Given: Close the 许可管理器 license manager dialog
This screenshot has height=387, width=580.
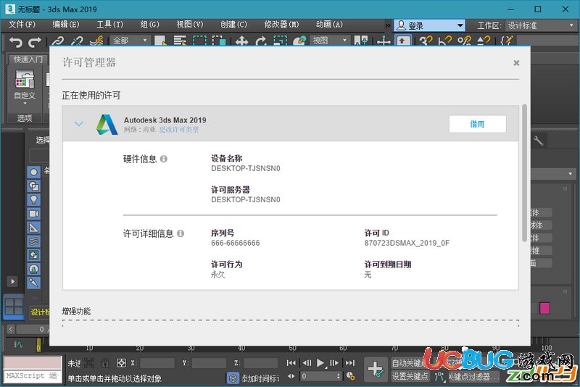Looking at the screenshot, I should [x=516, y=63].
